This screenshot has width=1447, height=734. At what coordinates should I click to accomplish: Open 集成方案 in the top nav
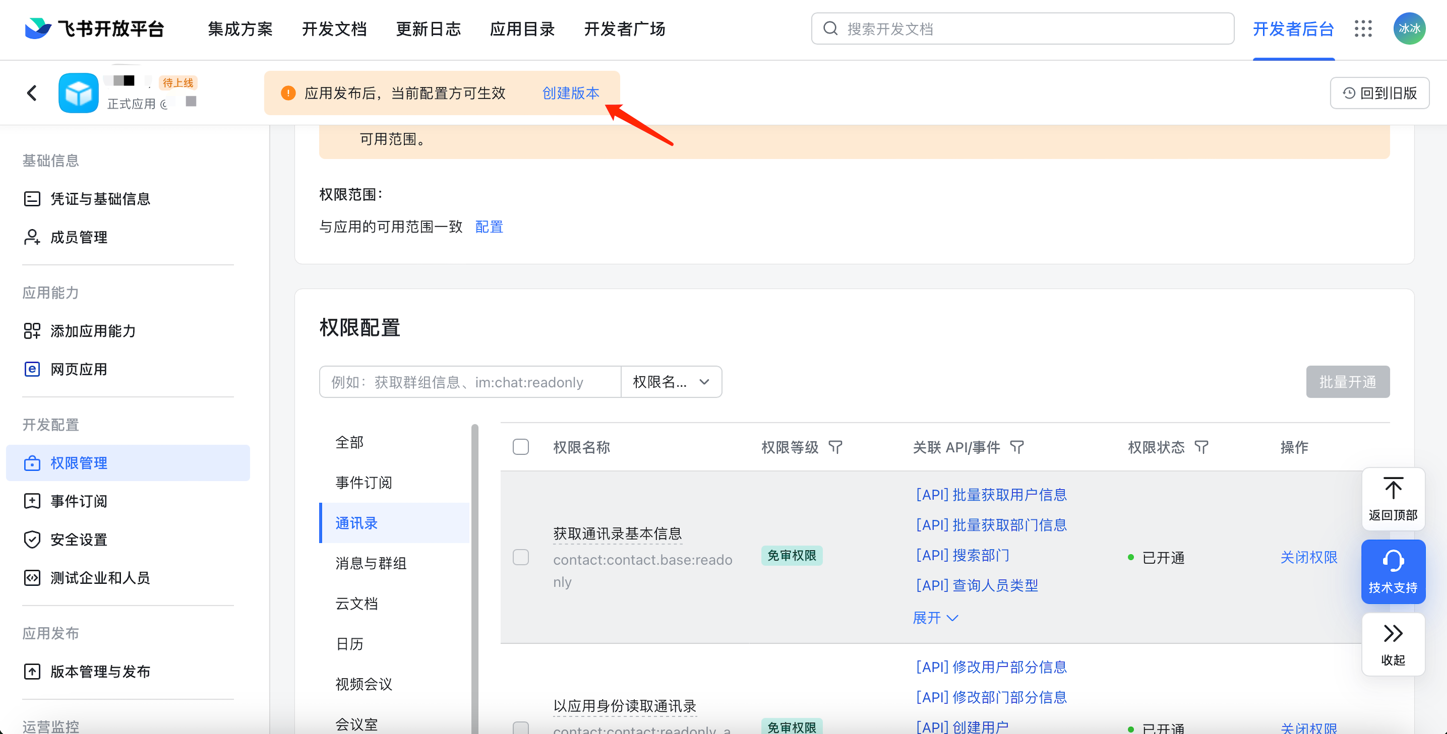point(240,28)
